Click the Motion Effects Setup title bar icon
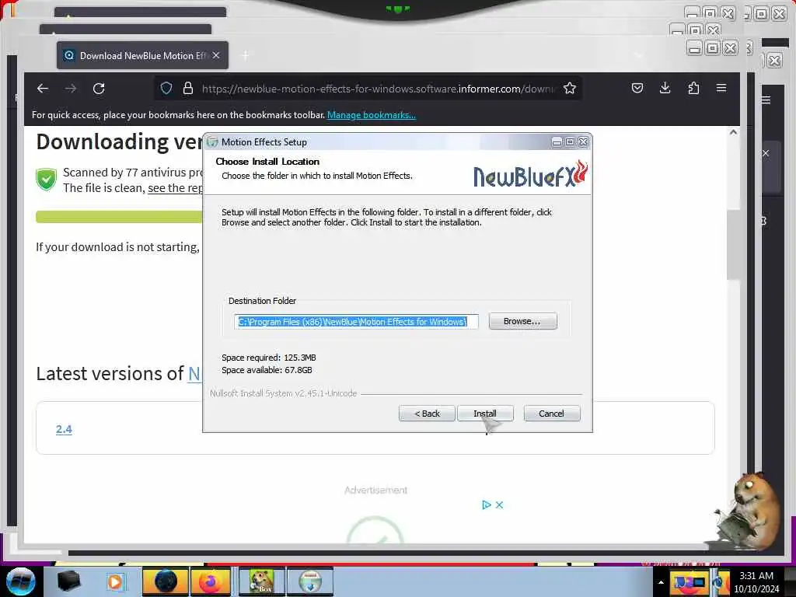Viewport: 796px width, 597px height. pyautogui.click(x=212, y=142)
